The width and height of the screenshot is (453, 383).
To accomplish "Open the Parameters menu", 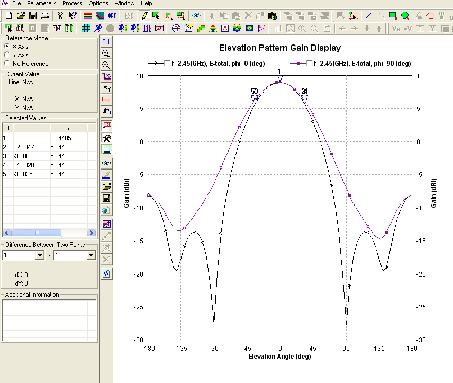I will [x=42, y=3].
